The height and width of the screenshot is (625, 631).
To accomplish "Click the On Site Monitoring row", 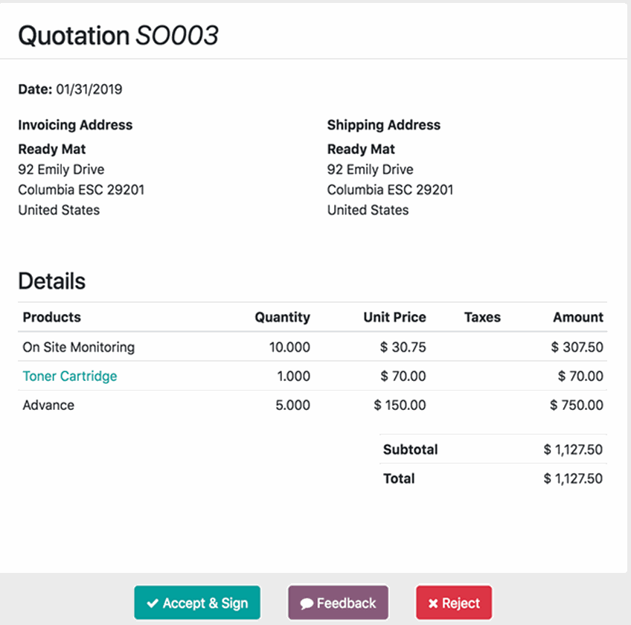I will coord(79,347).
